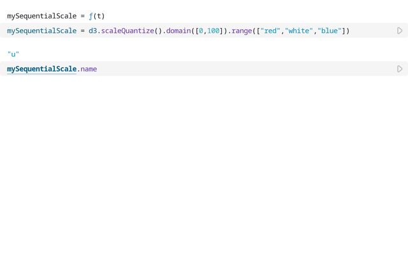
Task: Click the mySequentialScale output label
Action: pos(41,16)
